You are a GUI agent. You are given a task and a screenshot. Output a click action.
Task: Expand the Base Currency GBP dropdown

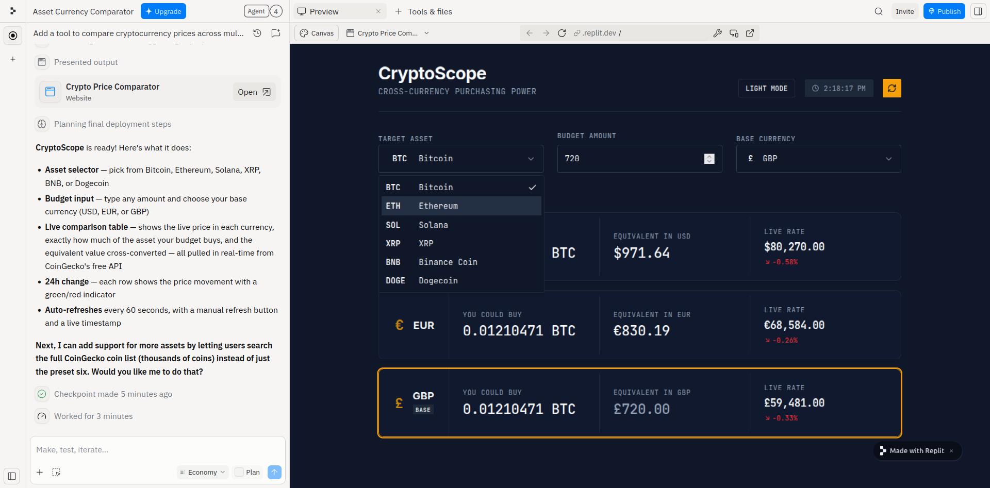pyautogui.click(x=818, y=159)
